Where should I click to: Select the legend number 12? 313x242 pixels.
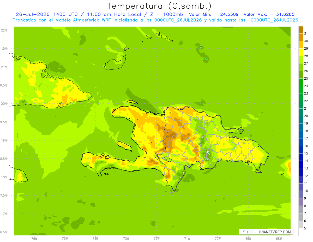(306, 176)
